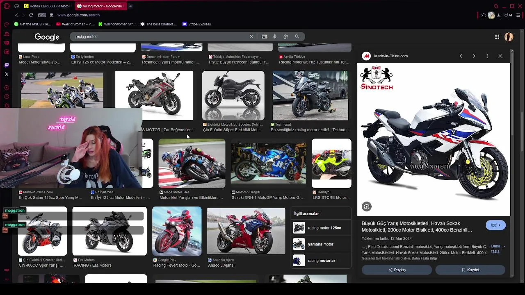Open the Racing Fever Google Play thumbnail
Screen dimensions: 525x295
coord(177,231)
